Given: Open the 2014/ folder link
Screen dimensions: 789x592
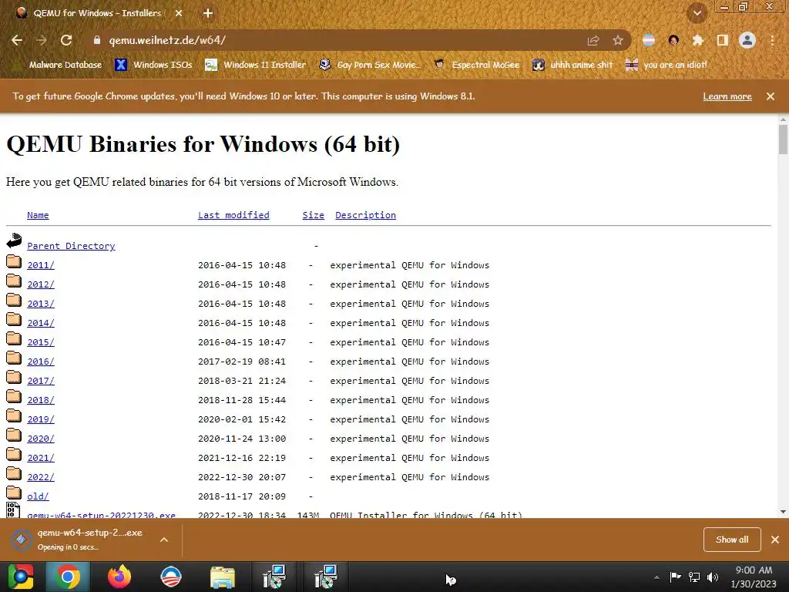Looking at the screenshot, I should pos(41,323).
